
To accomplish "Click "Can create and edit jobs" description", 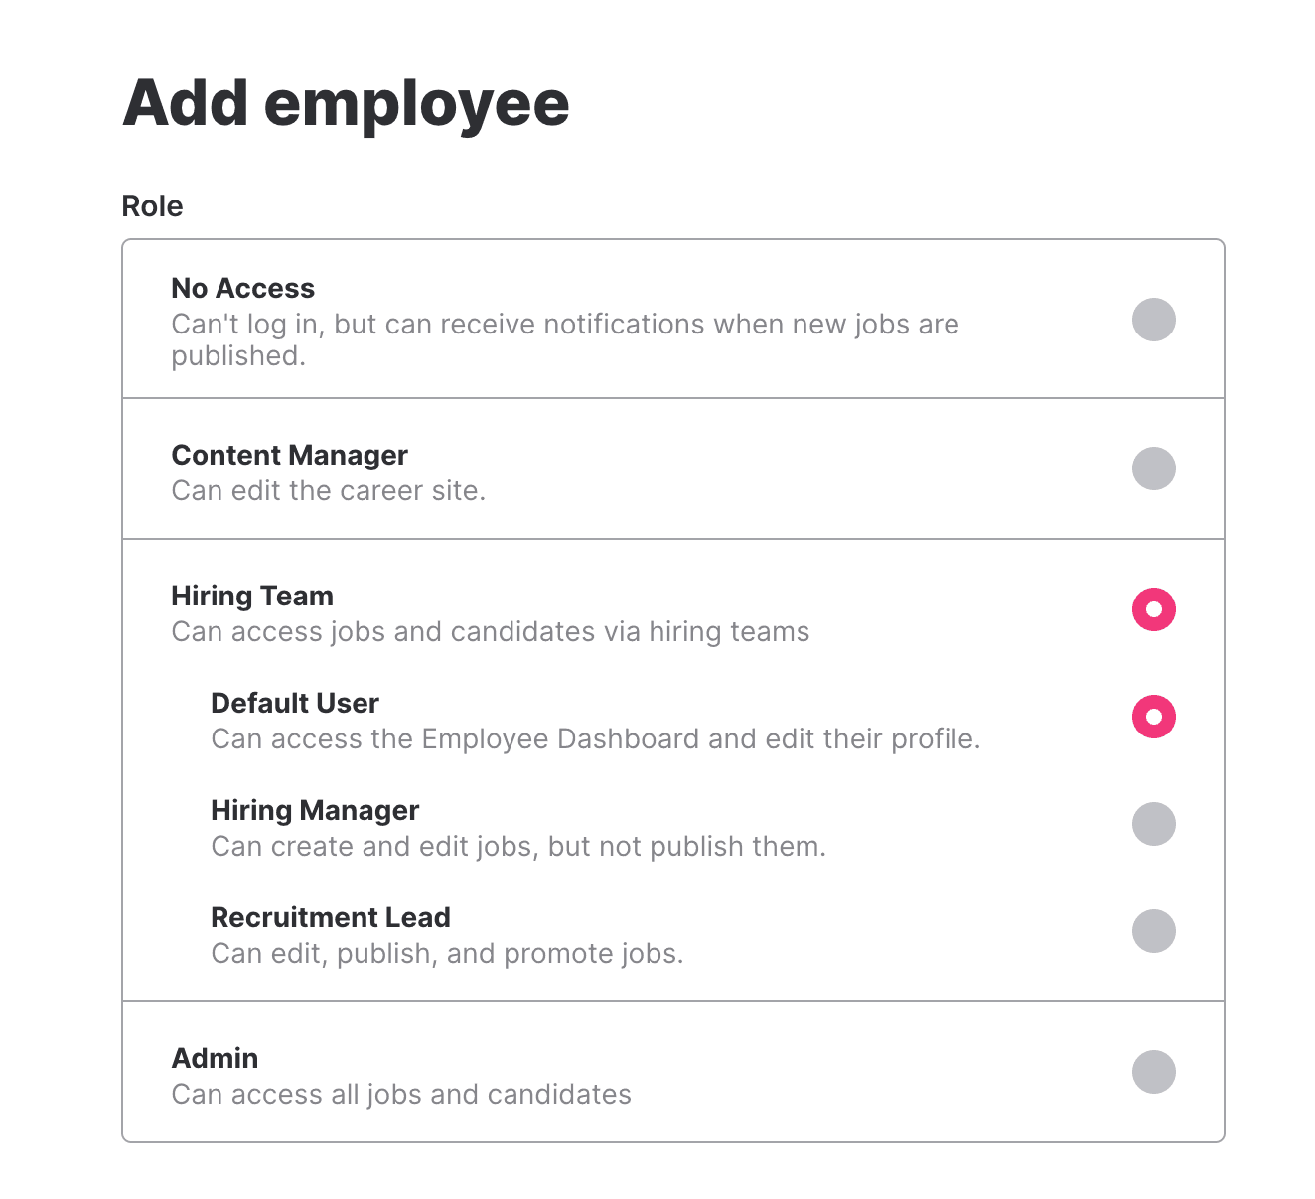I will pos(518,846).
